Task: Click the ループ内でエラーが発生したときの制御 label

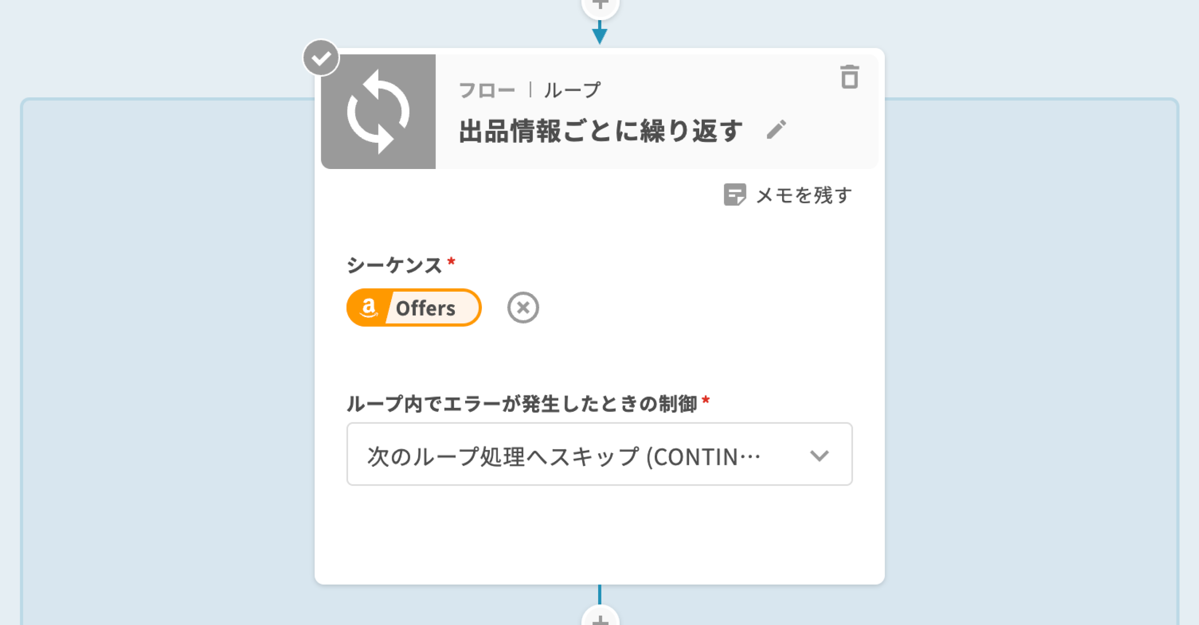Action: [522, 404]
